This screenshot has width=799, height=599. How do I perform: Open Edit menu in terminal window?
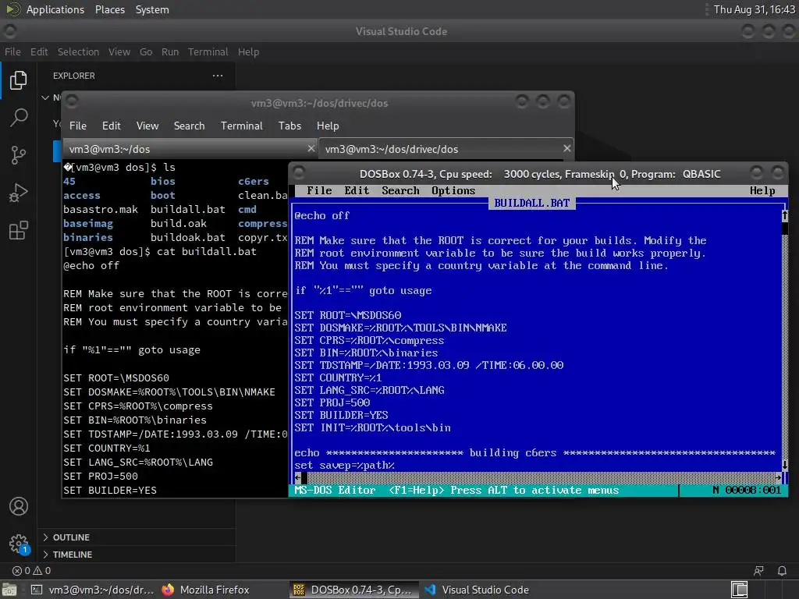[111, 126]
